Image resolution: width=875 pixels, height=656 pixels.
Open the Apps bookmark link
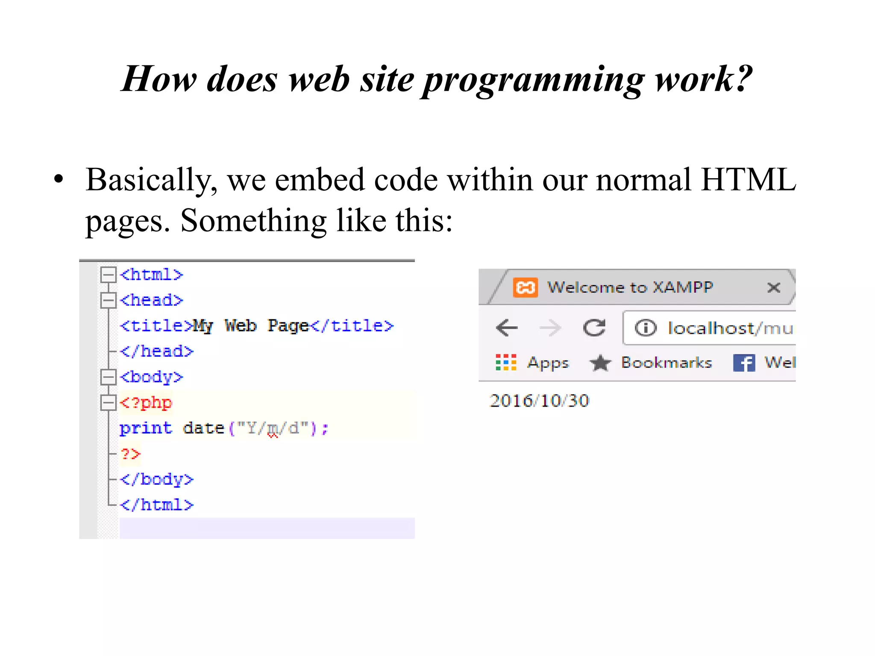[x=548, y=363]
